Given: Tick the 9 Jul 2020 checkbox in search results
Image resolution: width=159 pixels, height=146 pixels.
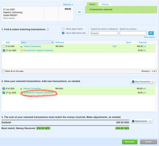Looking at the screenshot, I should pyautogui.click(x=4, y=46).
